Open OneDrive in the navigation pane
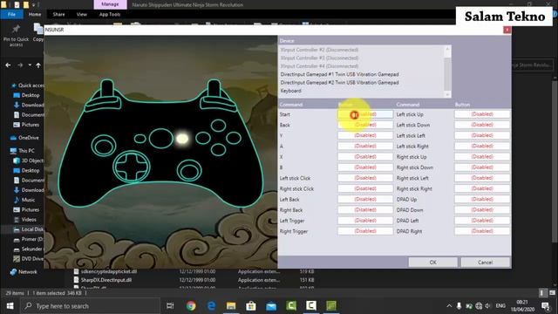 pyautogui.click(x=25, y=138)
